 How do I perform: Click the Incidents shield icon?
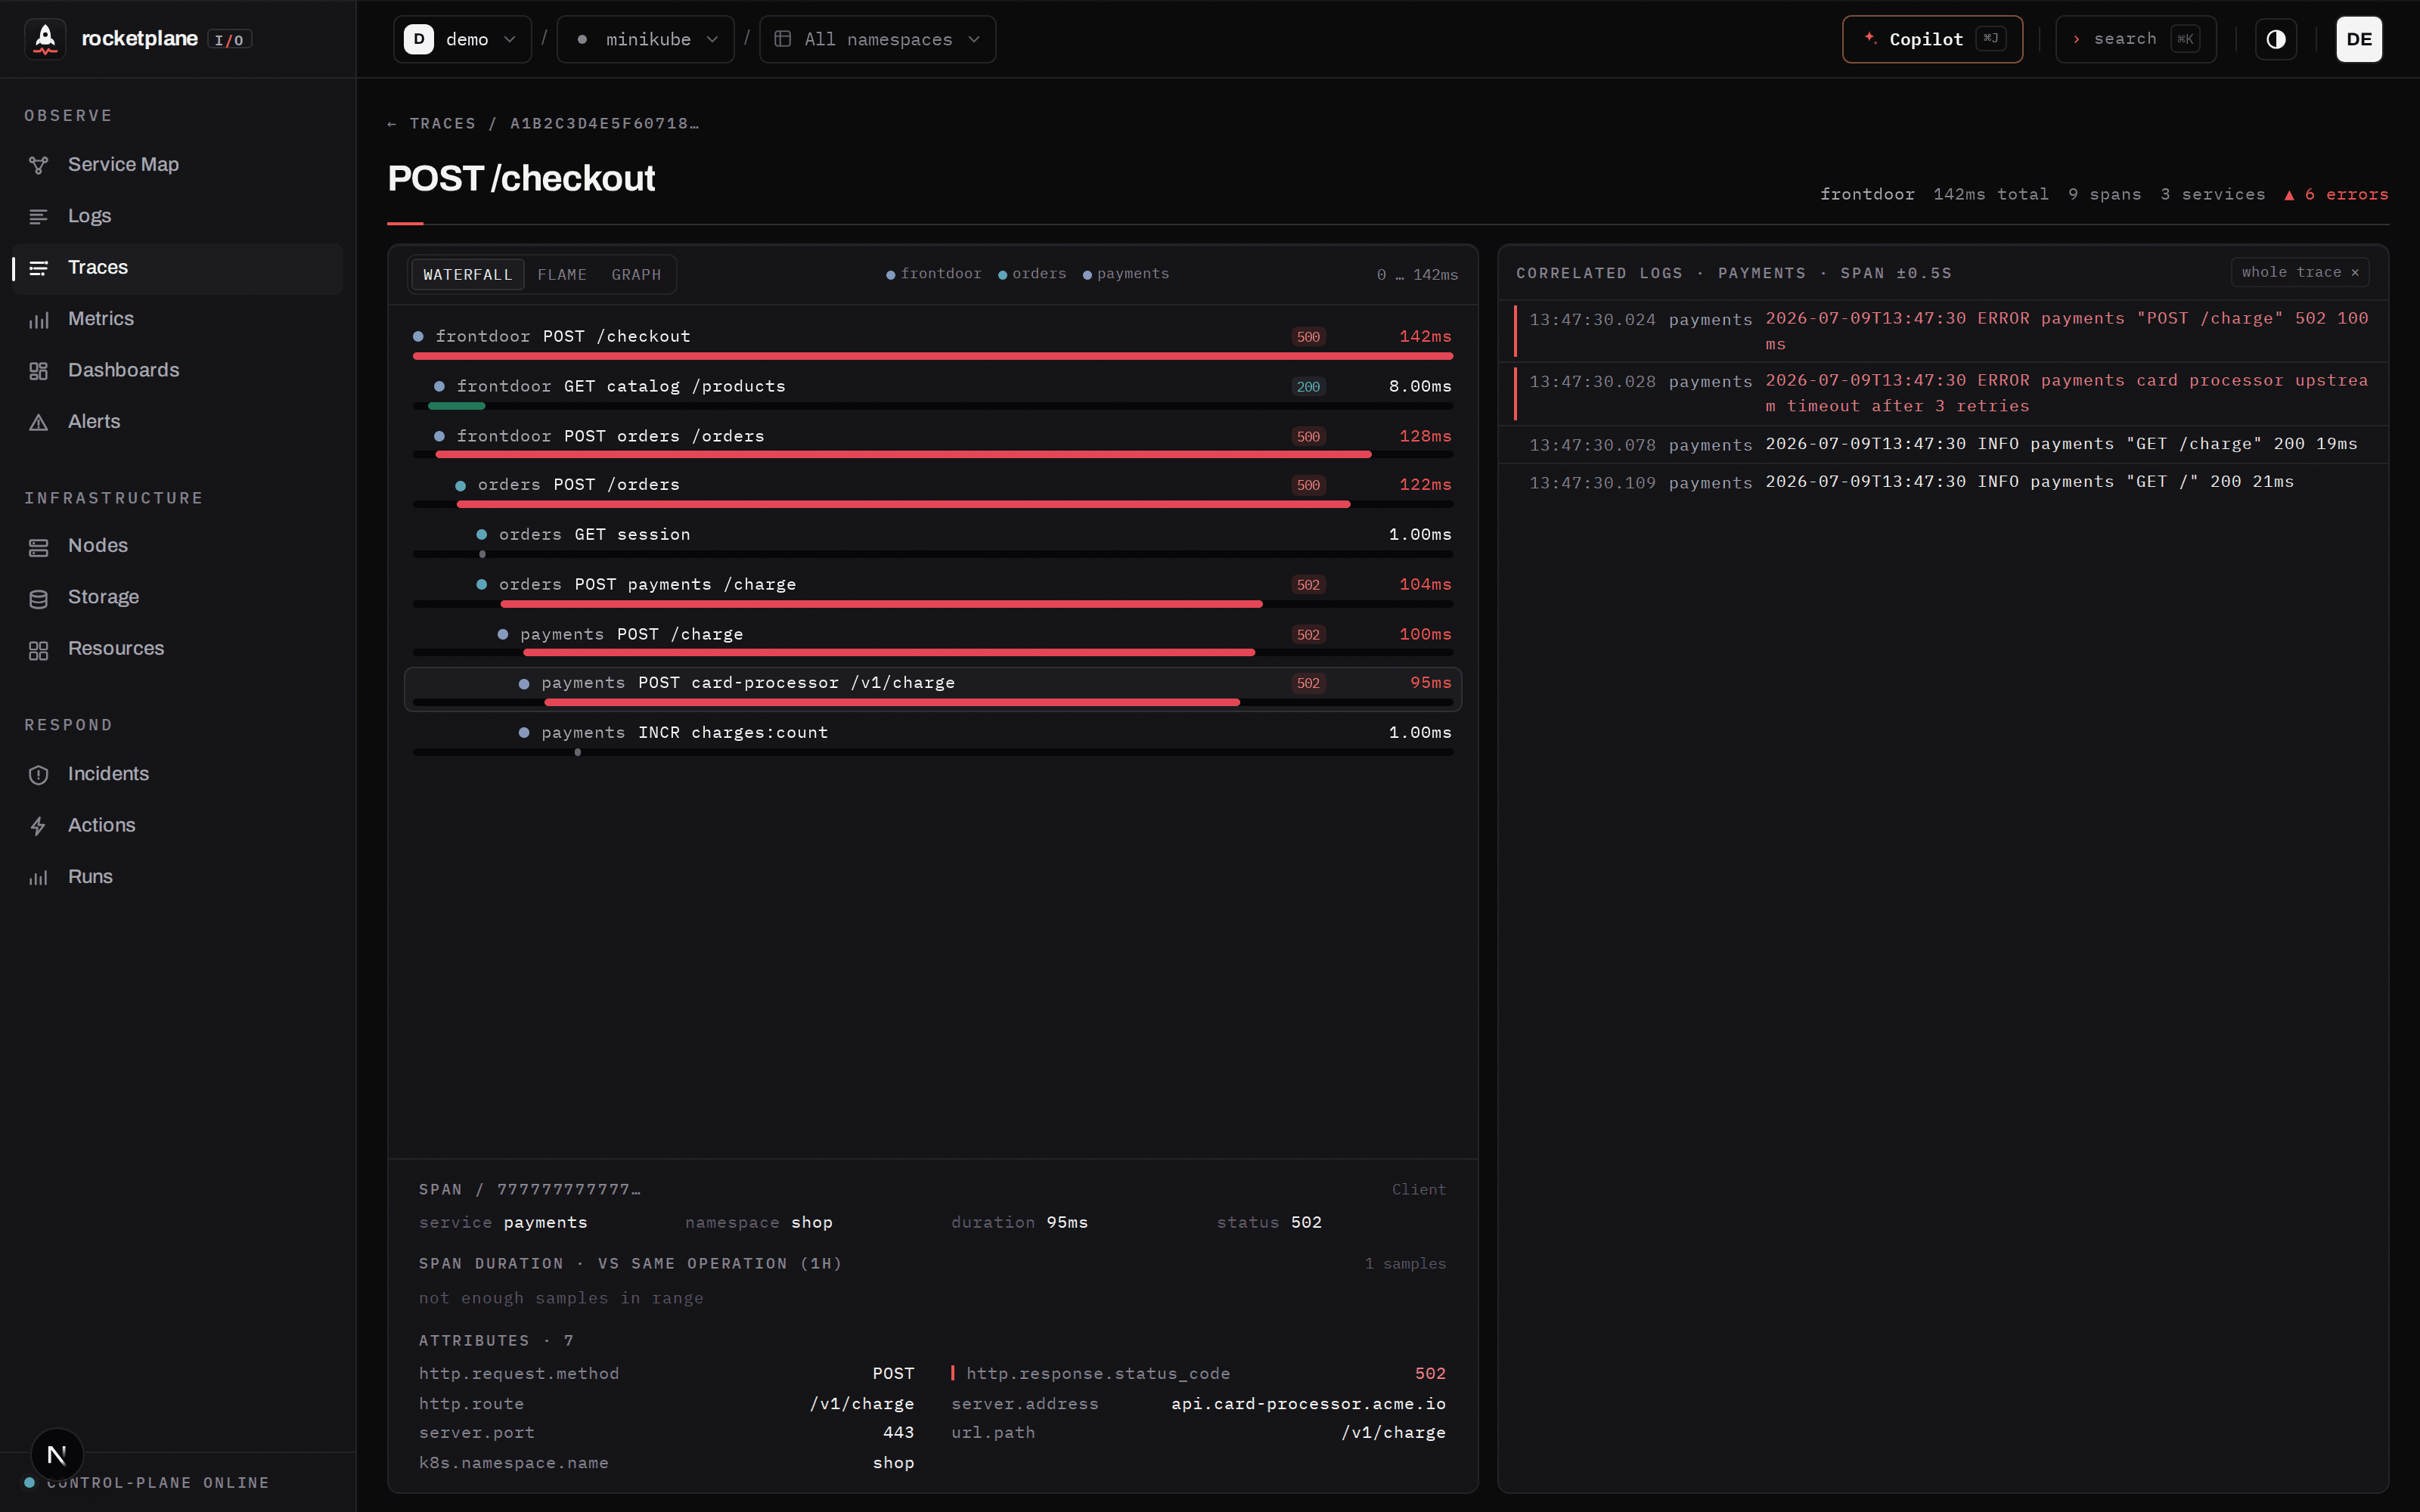(x=39, y=775)
